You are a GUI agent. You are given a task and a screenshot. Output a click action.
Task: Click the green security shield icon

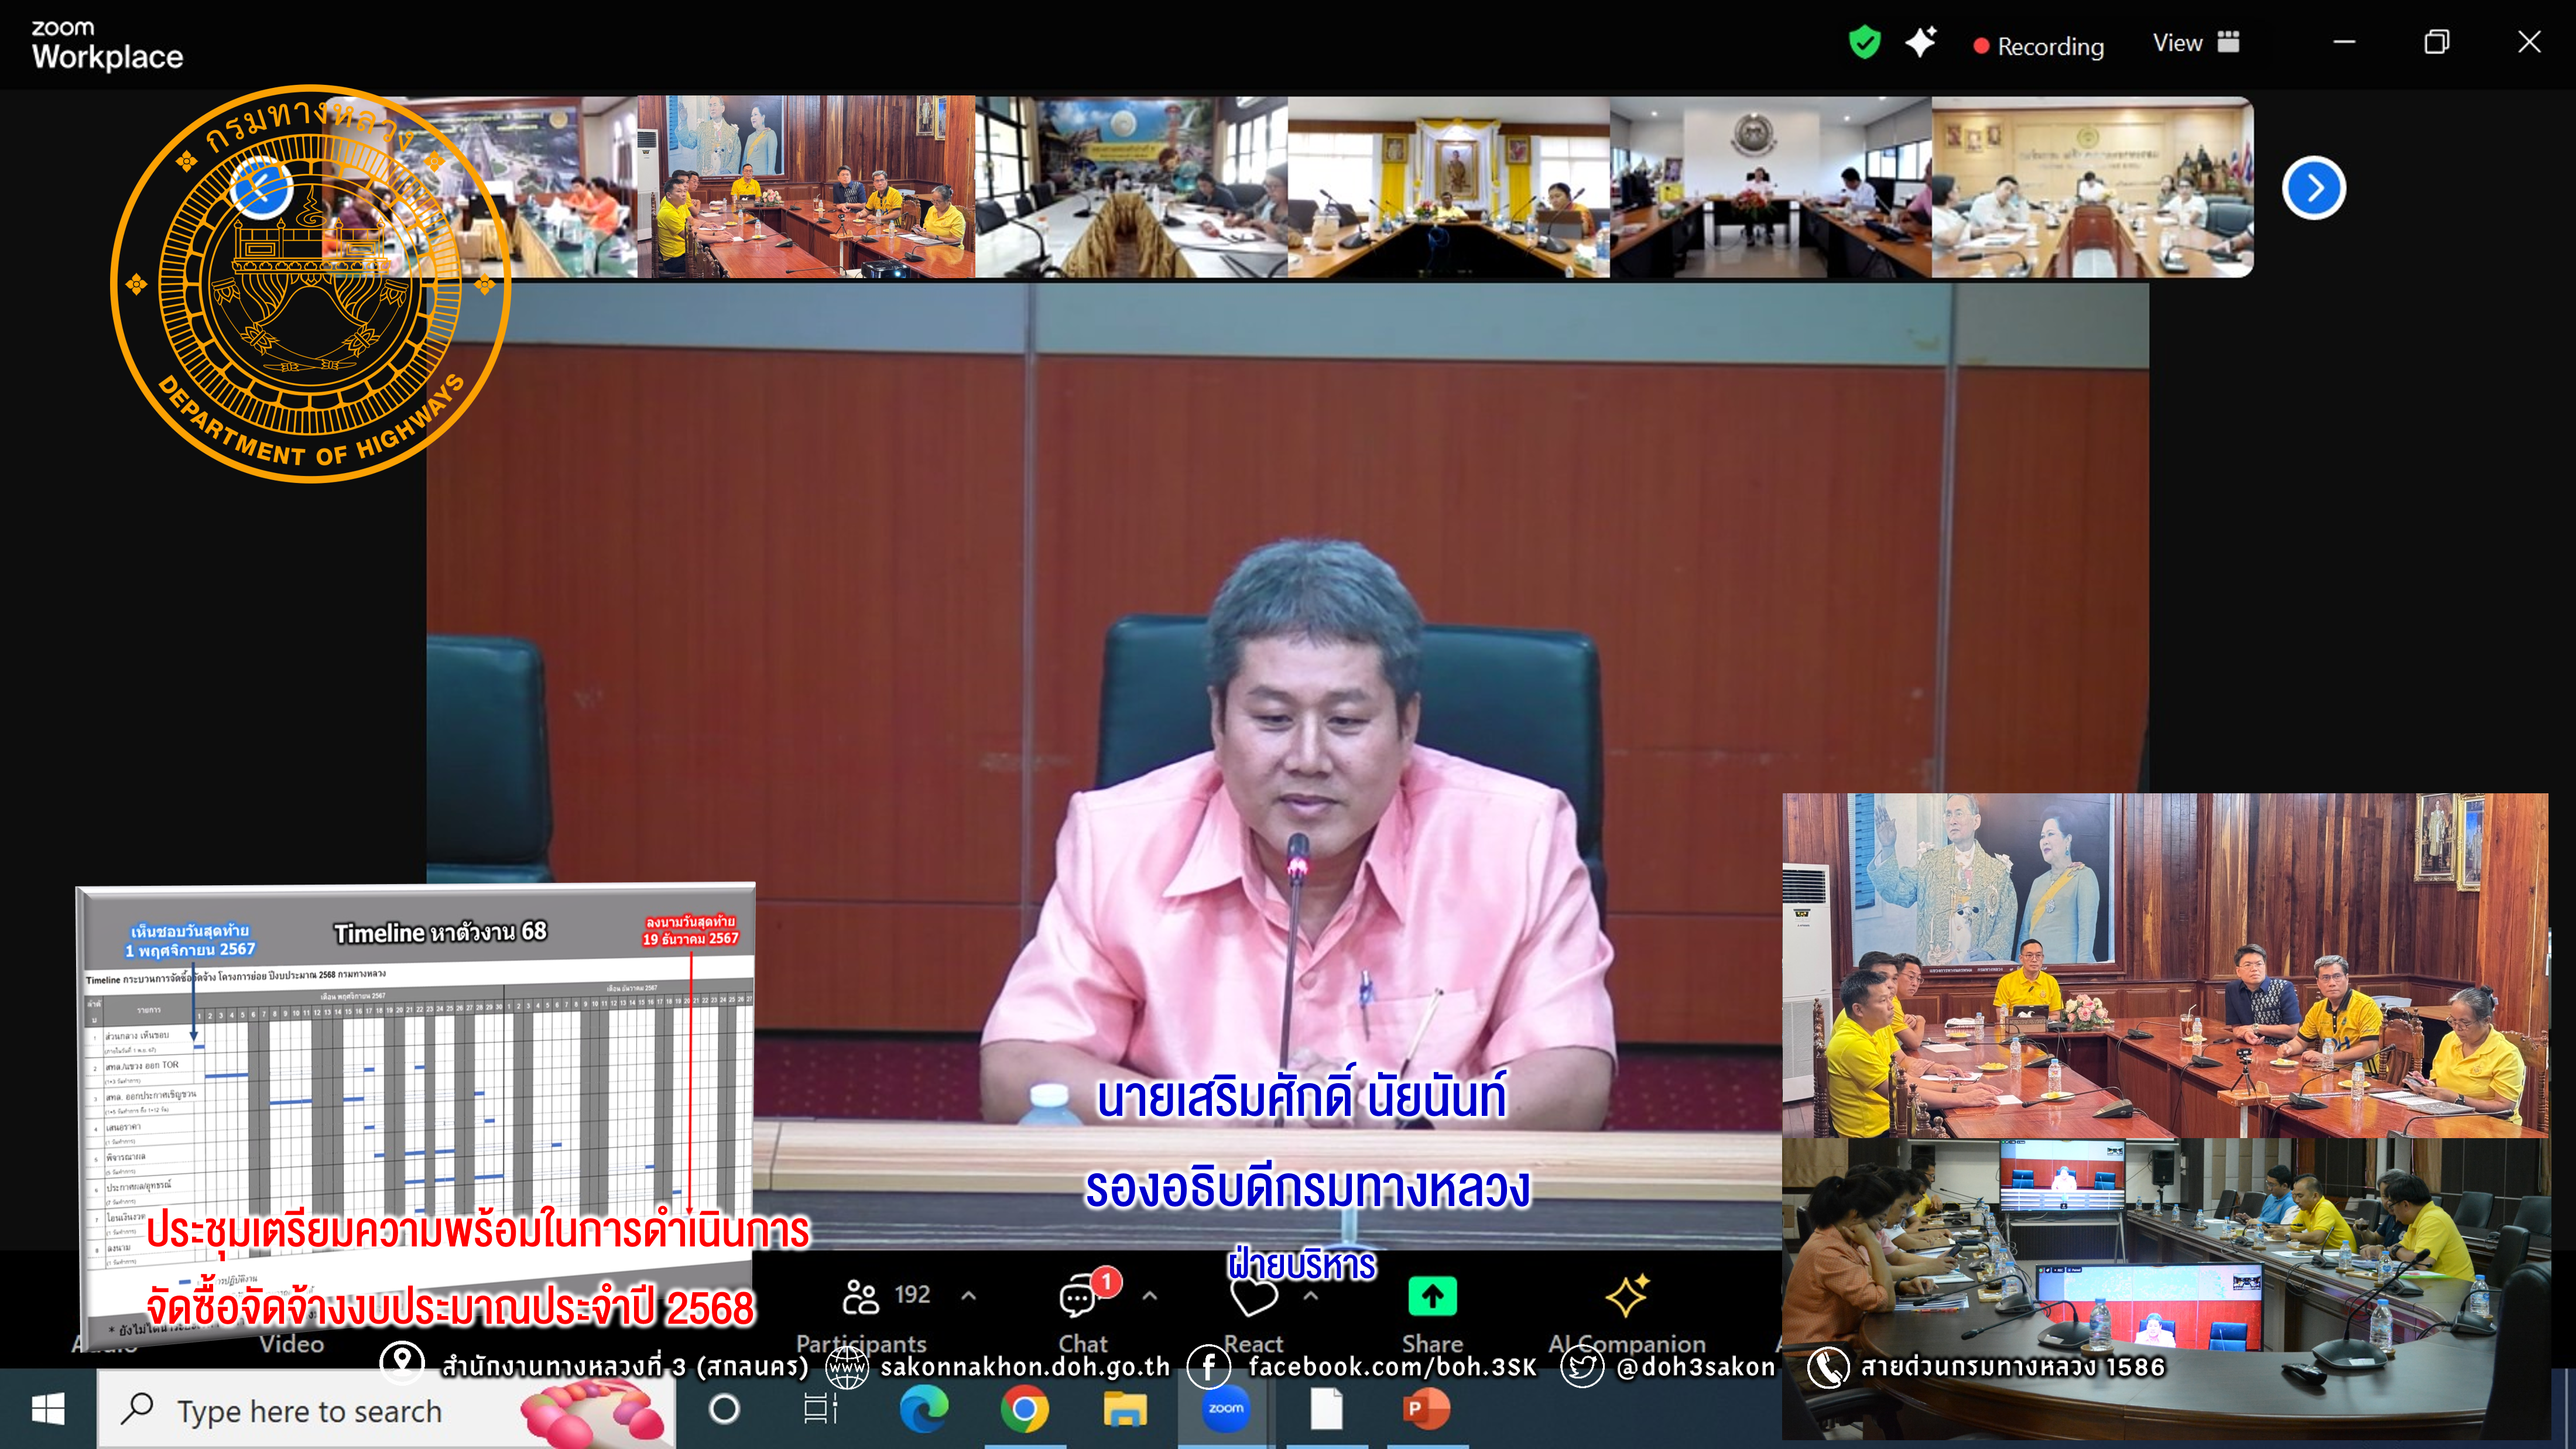click(x=1864, y=43)
